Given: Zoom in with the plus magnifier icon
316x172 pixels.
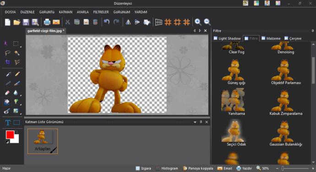Looking at the screenshot, I should coord(198,22).
